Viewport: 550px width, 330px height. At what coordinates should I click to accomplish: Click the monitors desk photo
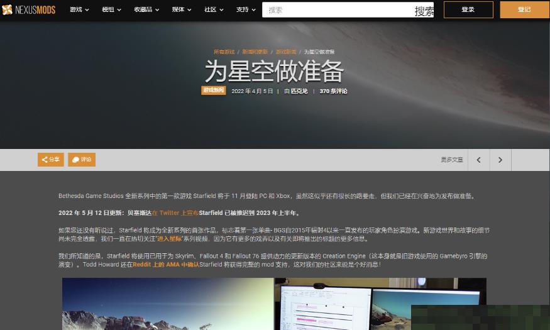(x=380, y=304)
